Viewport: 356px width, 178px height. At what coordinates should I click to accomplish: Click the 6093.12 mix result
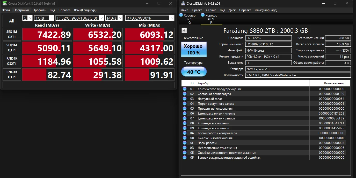(150, 35)
